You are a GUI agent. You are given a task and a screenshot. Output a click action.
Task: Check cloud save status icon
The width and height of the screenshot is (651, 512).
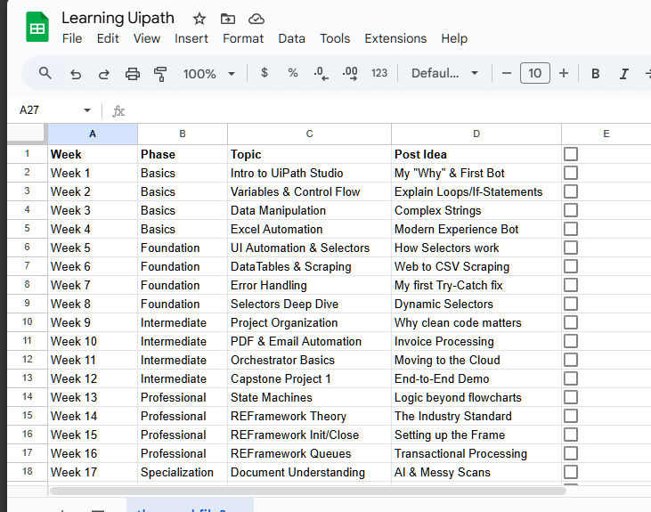256,19
